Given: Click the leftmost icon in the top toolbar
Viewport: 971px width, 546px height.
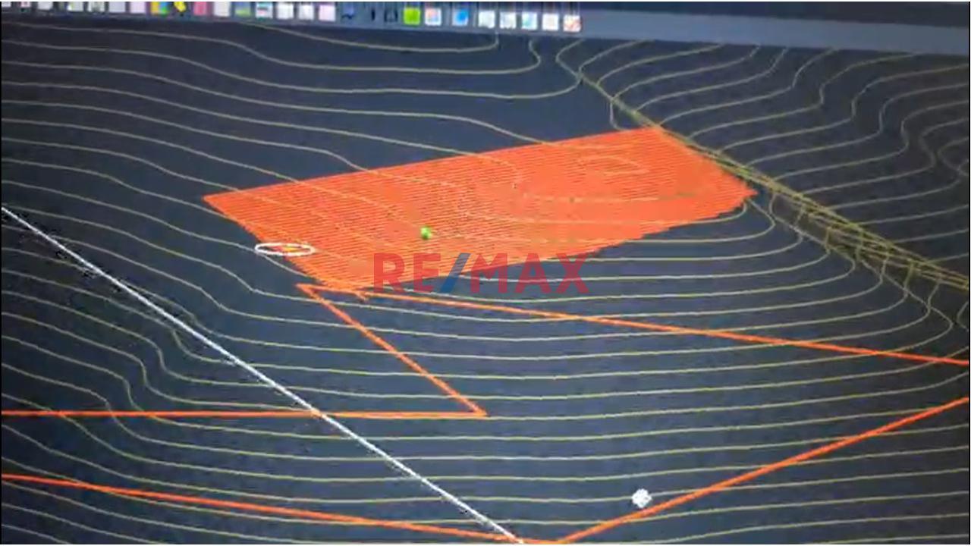Looking at the screenshot, I should [x=6, y=5].
